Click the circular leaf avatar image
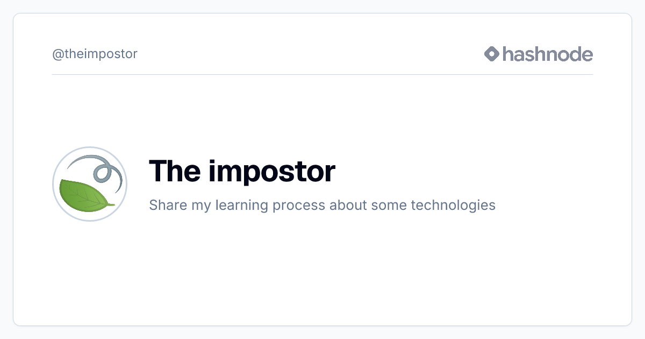 coord(90,184)
